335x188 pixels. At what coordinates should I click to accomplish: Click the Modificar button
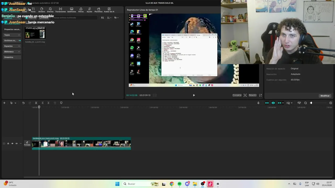[x=325, y=96]
